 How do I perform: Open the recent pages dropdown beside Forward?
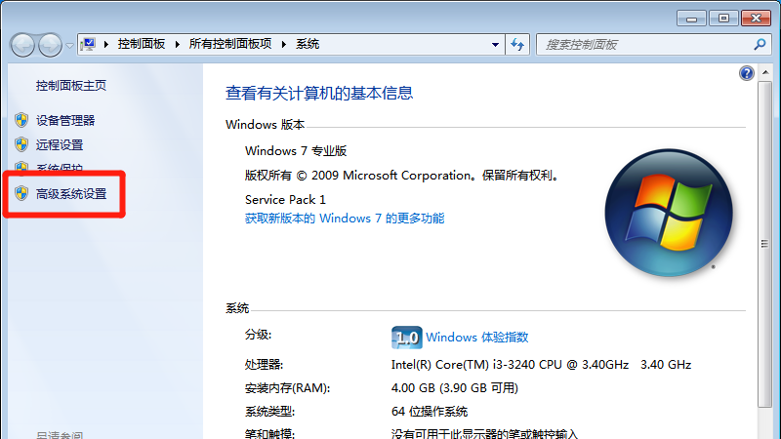point(69,46)
